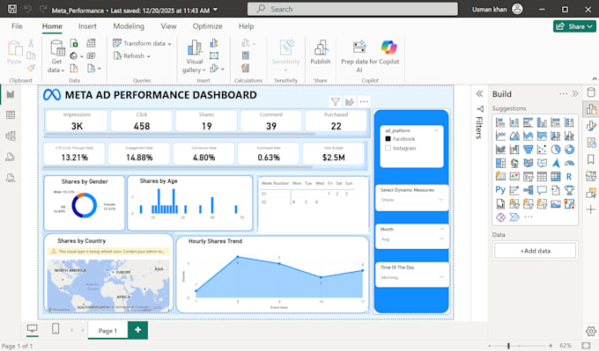Choose the globe map visual
599x352 pixels.
(x=514, y=163)
